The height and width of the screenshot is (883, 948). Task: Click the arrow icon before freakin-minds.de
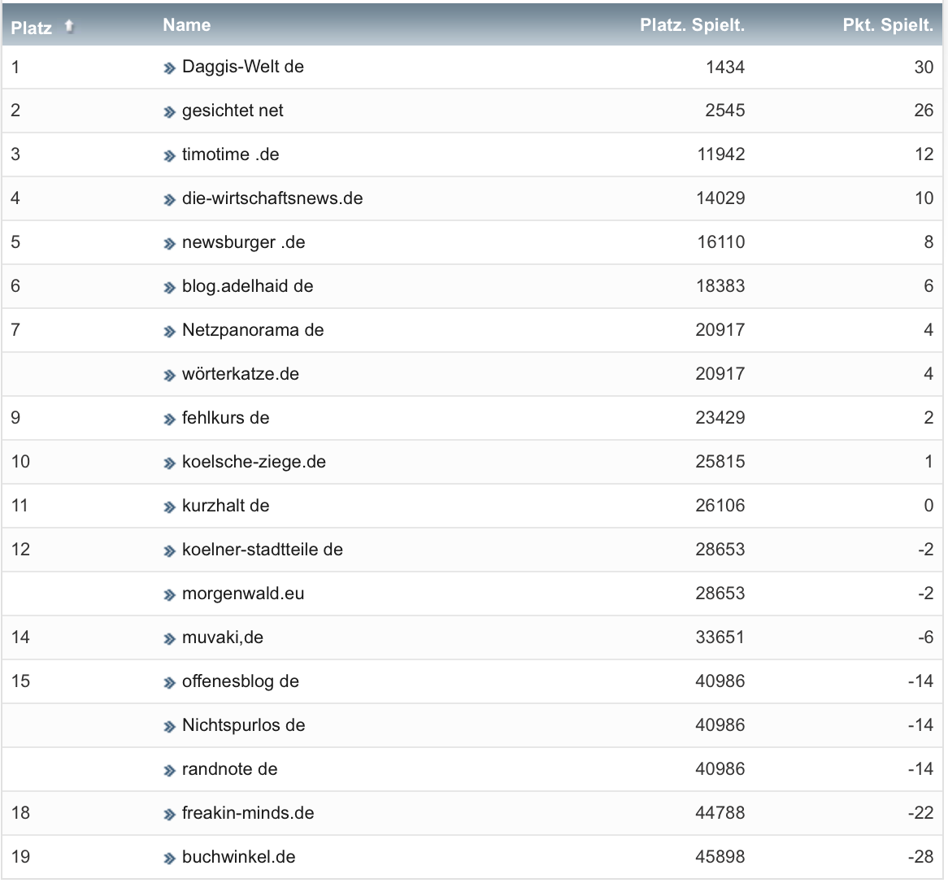(x=169, y=815)
